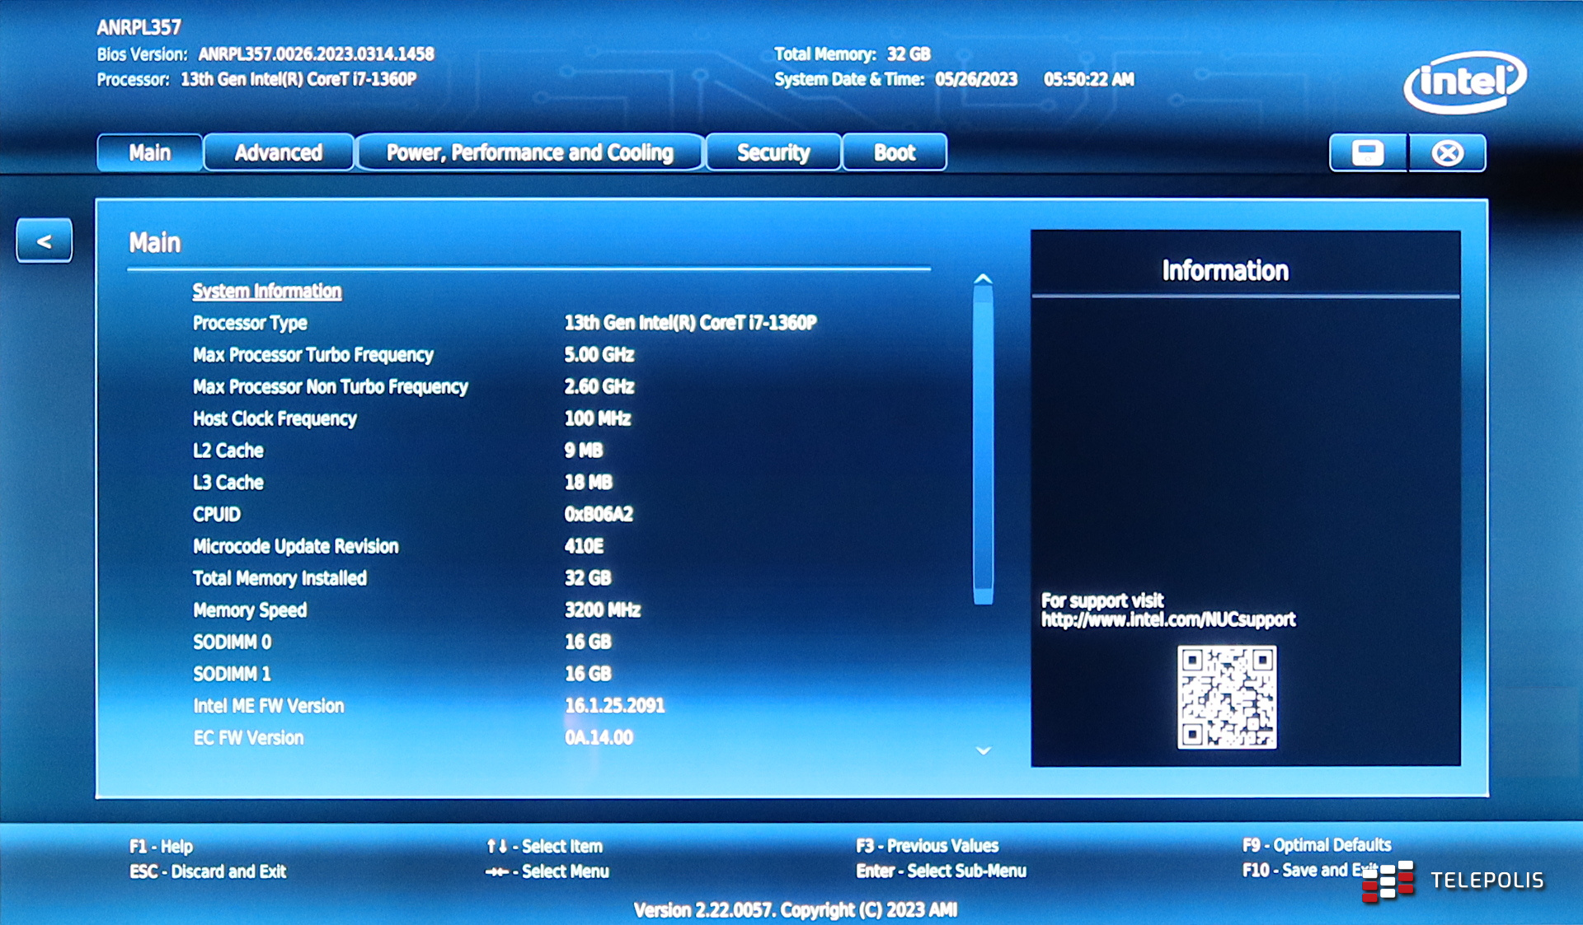Select the Boot tab
This screenshot has width=1583, height=925.
coord(895,153)
